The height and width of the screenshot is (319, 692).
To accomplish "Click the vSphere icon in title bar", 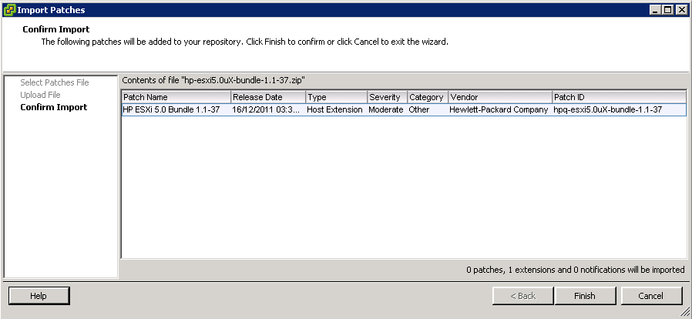I will pos(8,10).
